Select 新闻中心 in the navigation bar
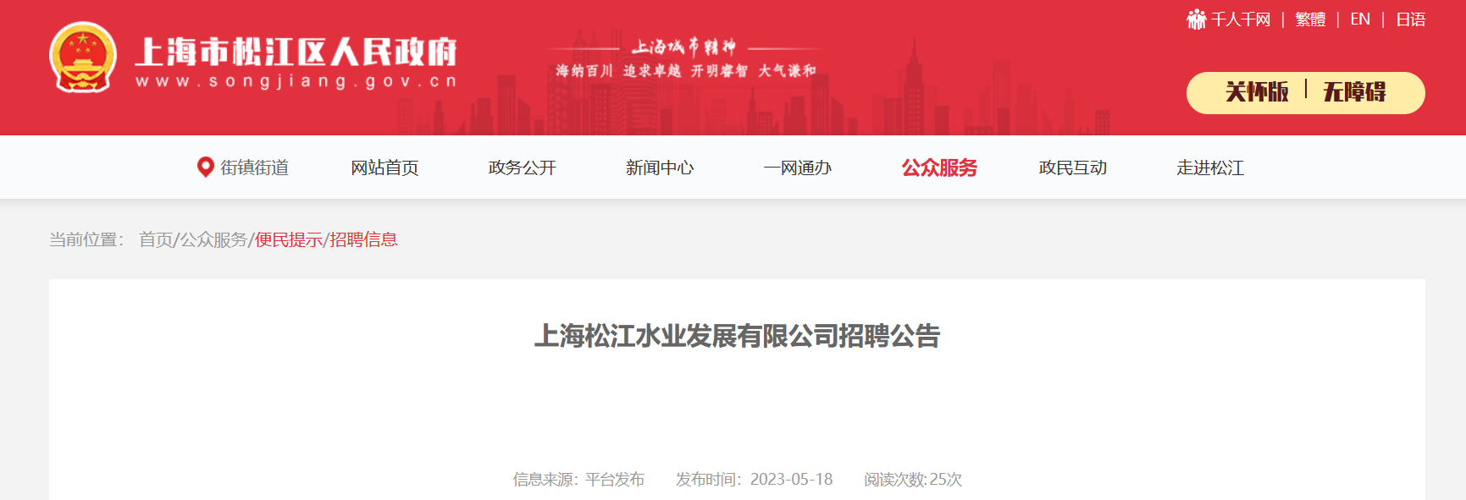The width and height of the screenshot is (1466, 500). click(659, 168)
